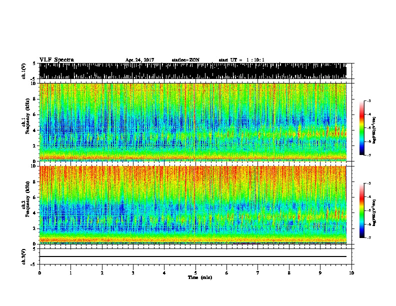The image size is (396, 306).
Task: Click the ch.1 color bar "-3" label
Action: (369, 100)
